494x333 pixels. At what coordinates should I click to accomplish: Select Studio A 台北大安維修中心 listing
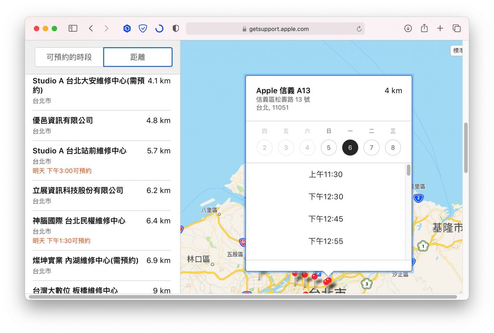coord(102,91)
